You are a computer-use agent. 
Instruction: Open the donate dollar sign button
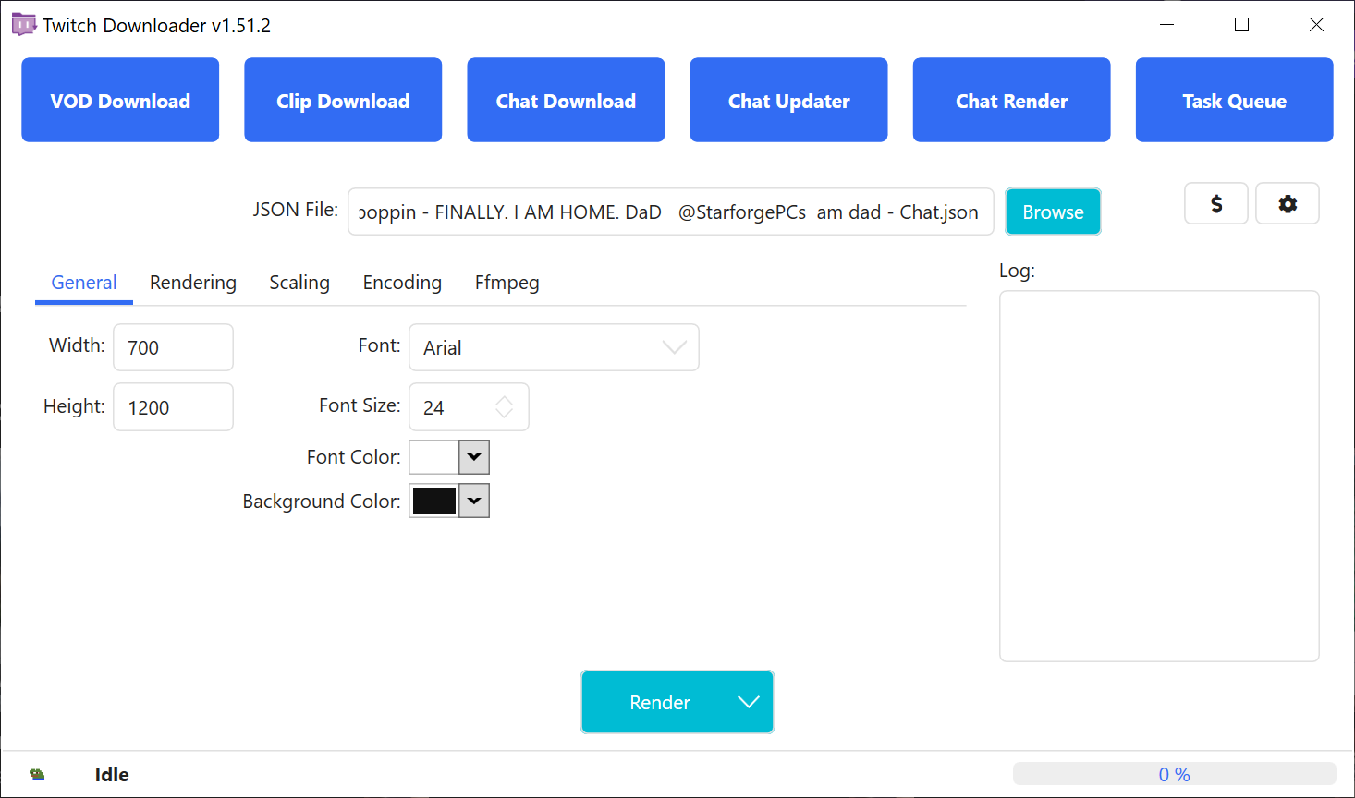point(1216,203)
